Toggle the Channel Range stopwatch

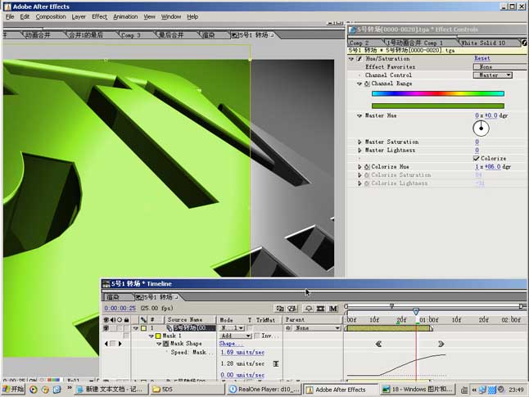(367, 83)
